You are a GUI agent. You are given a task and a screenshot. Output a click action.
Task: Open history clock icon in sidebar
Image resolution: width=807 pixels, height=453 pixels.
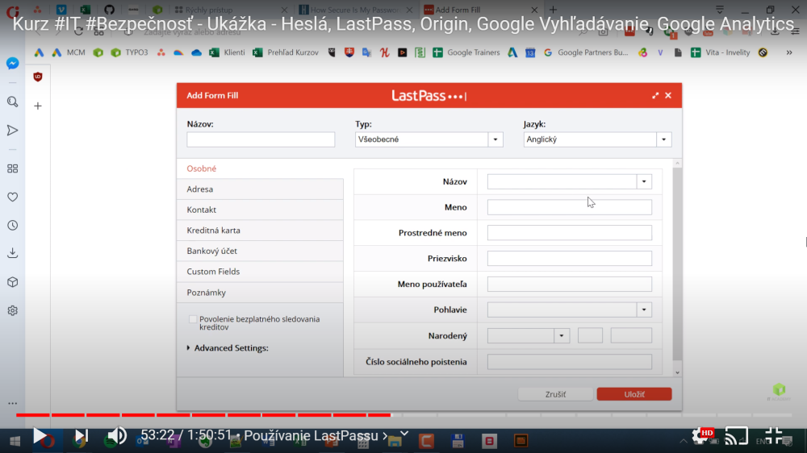click(x=13, y=226)
